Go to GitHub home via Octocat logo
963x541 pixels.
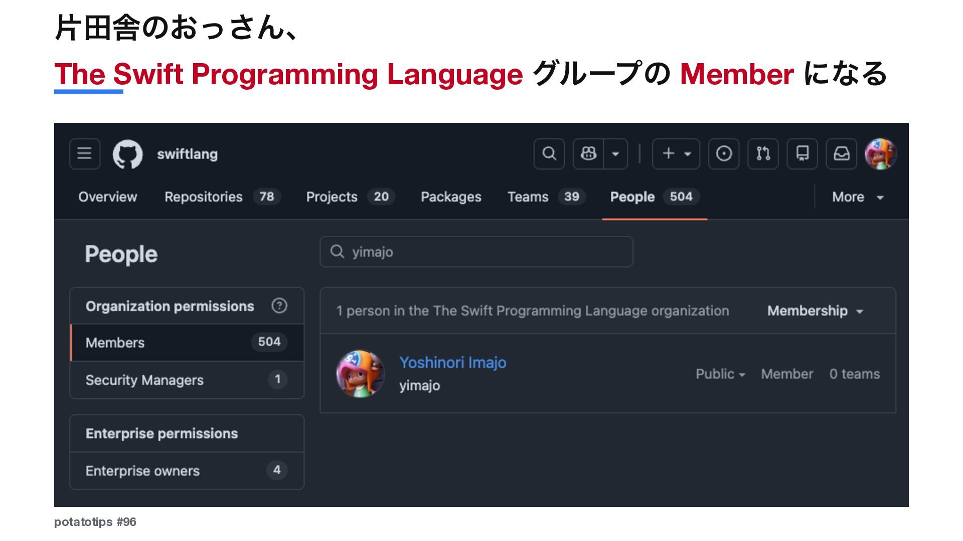pyautogui.click(x=127, y=154)
